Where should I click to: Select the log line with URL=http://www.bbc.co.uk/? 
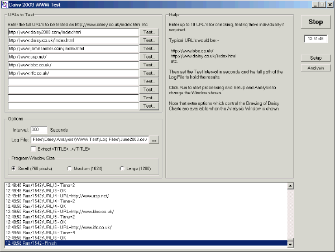click(x=146, y=212)
